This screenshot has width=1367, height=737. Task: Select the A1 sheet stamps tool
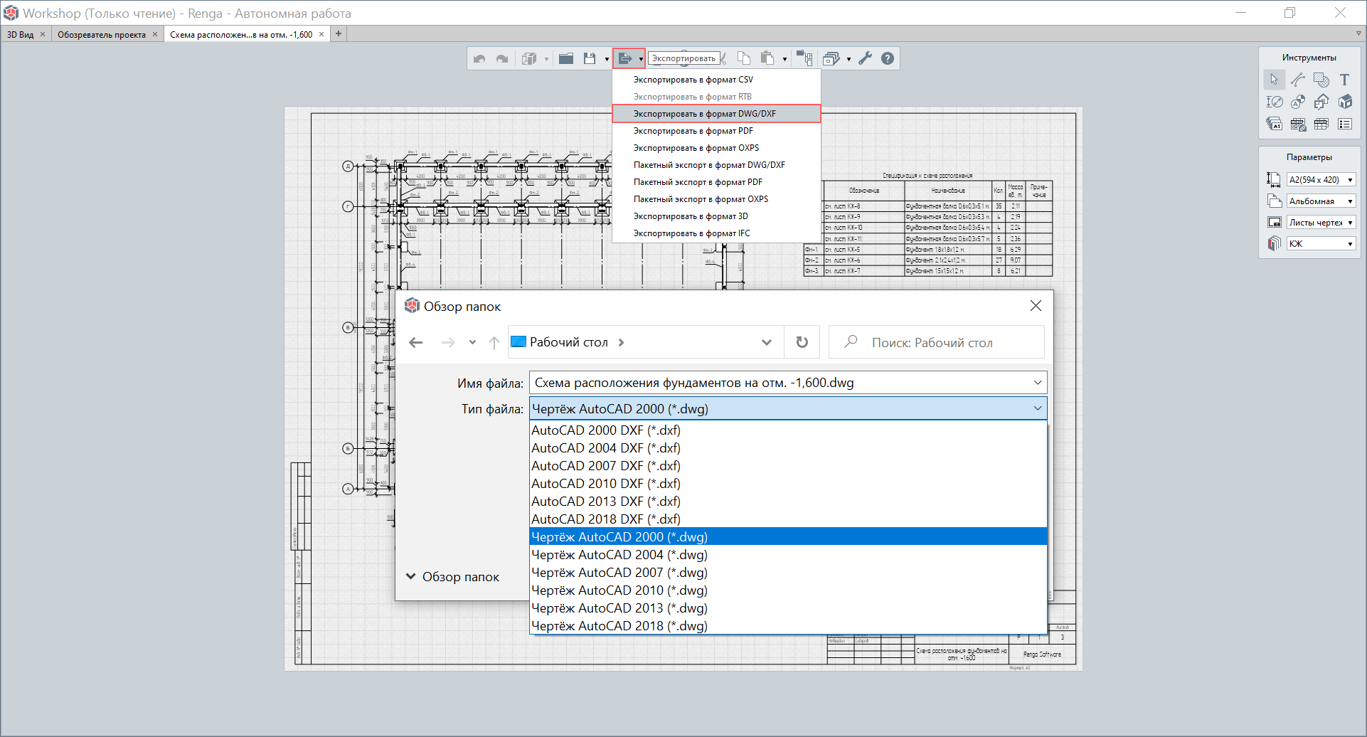pyautogui.click(x=1274, y=124)
